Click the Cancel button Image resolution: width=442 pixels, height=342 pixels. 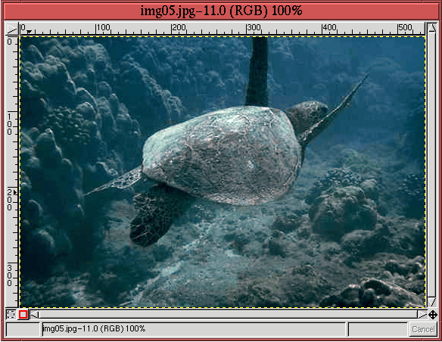pos(423,329)
